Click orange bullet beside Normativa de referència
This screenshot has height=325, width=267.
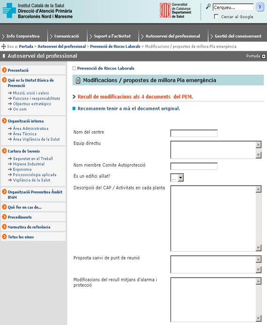[x=4, y=227]
